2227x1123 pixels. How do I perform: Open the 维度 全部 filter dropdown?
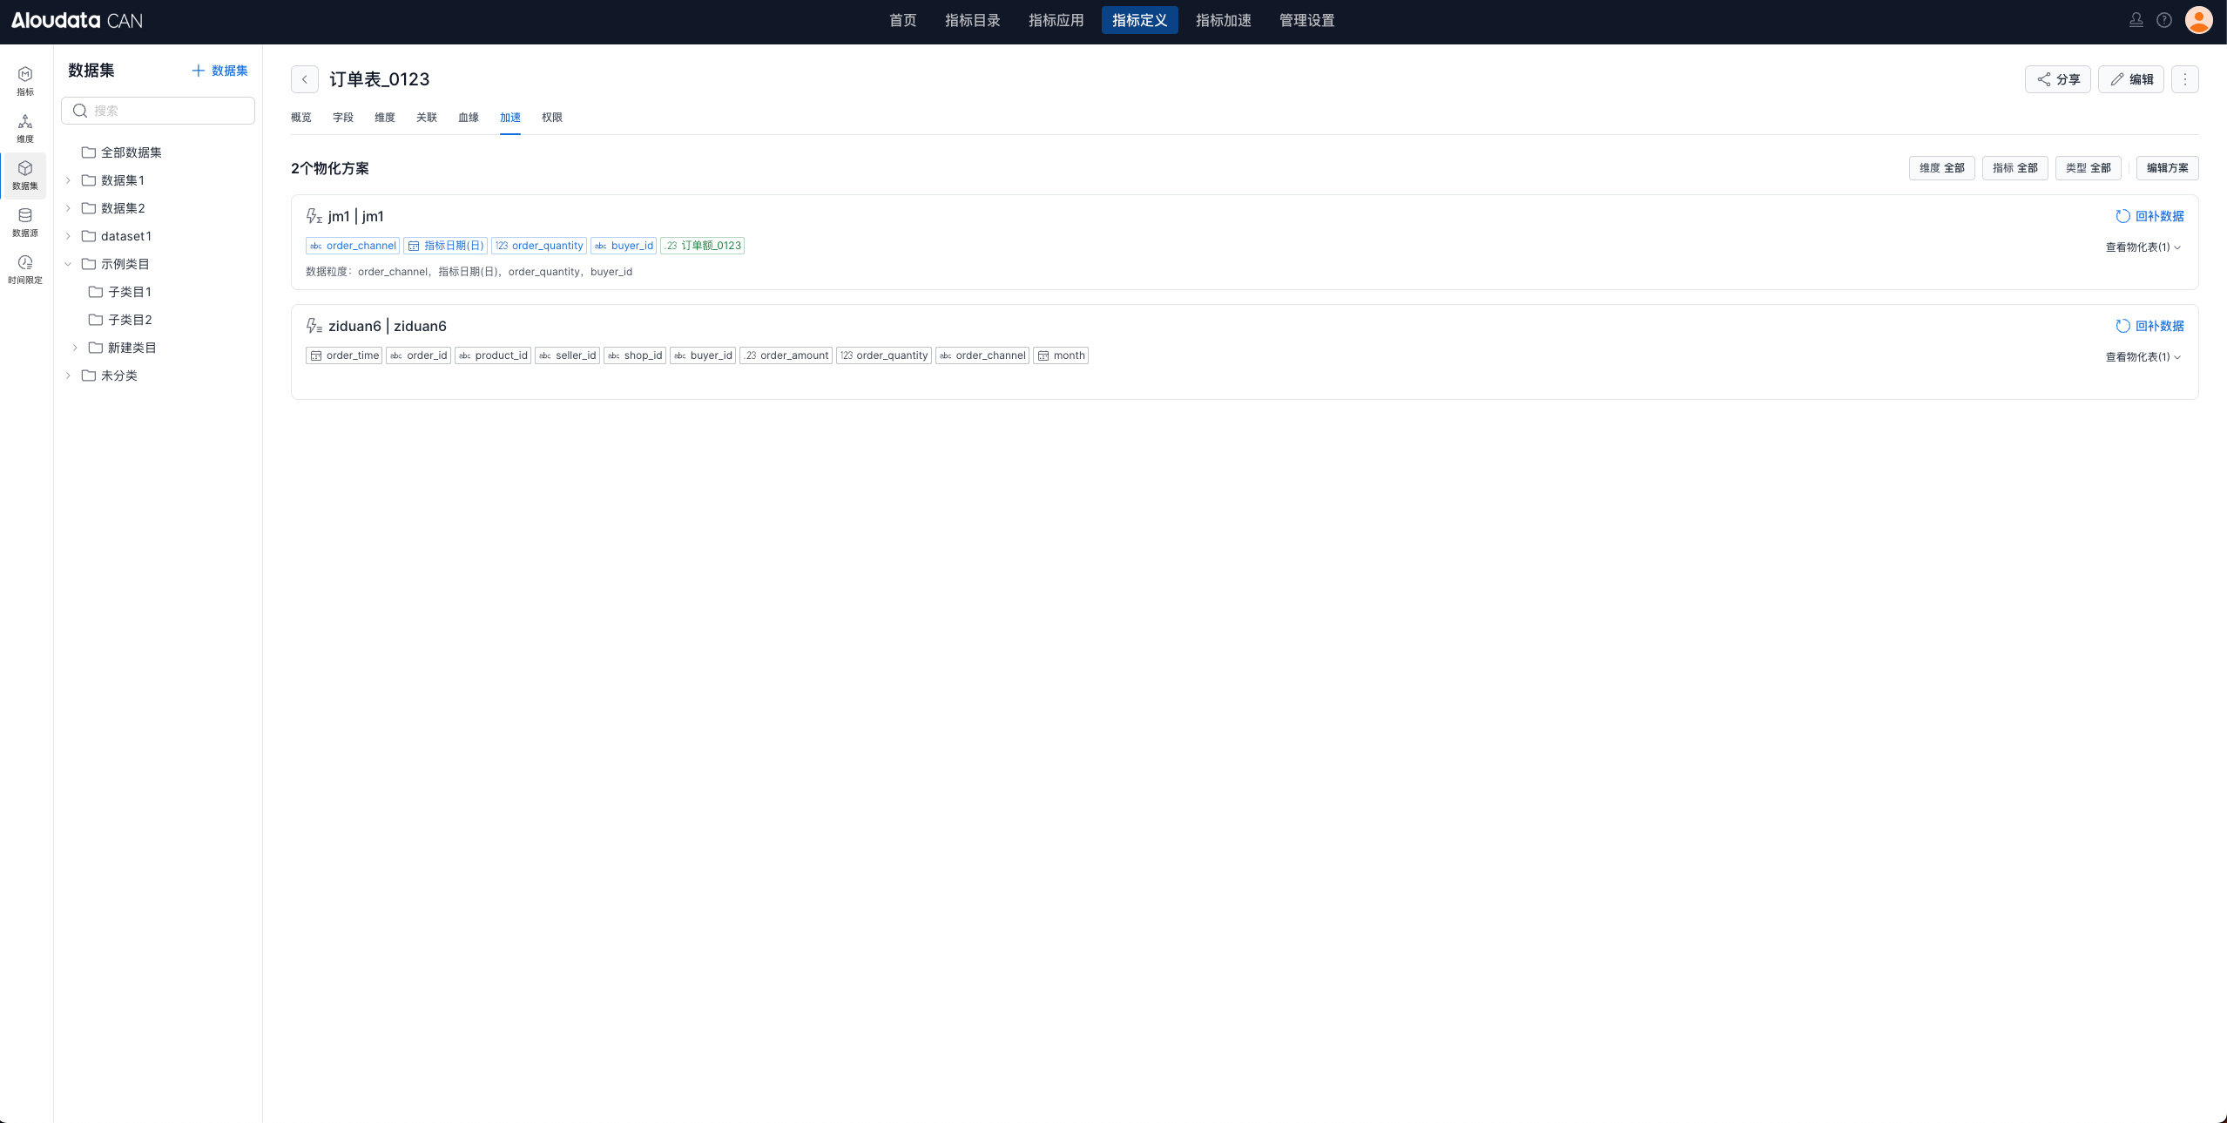(x=1941, y=168)
